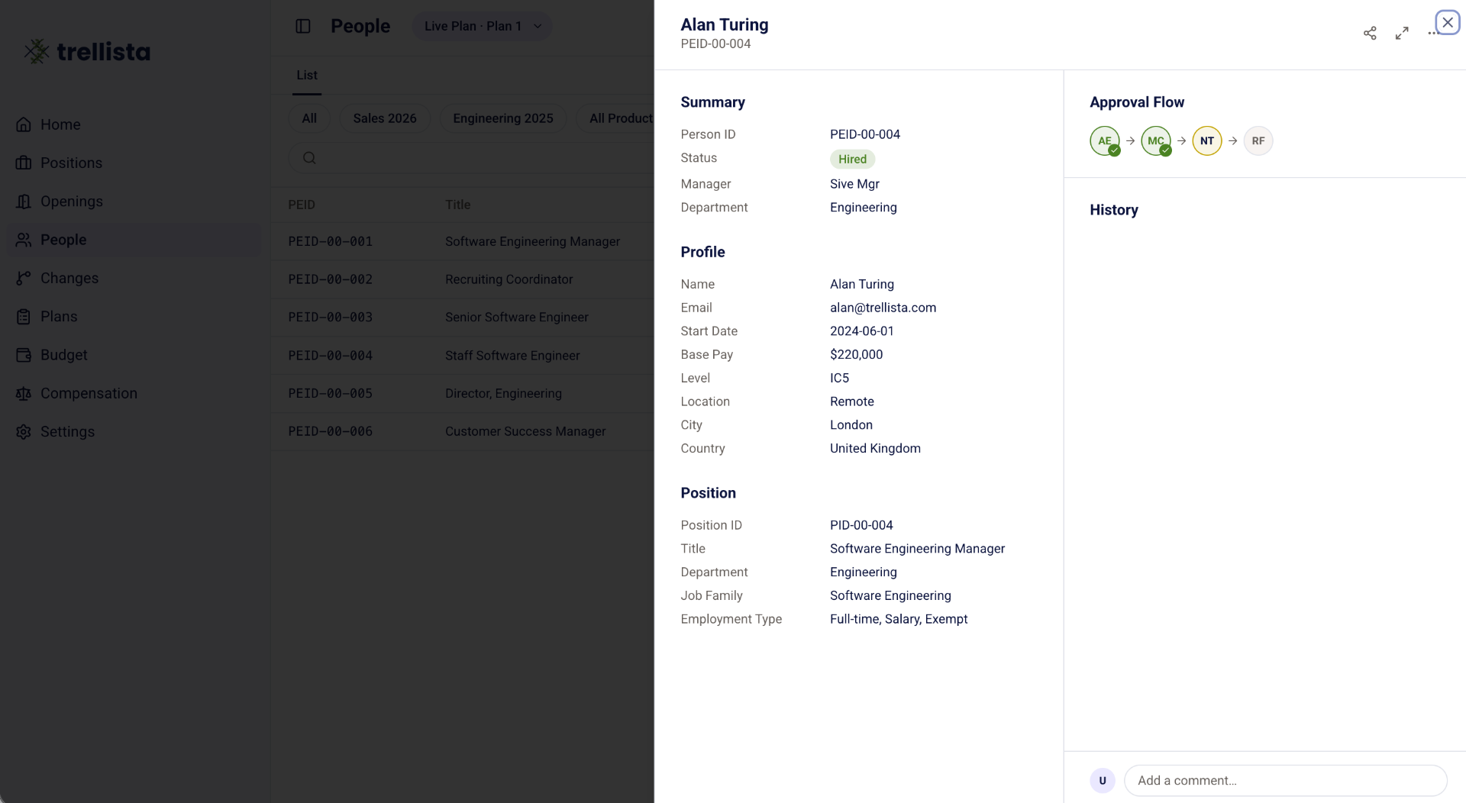Open Settings in the sidebar
Viewport: 1466px width, 803px height.
click(134, 431)
